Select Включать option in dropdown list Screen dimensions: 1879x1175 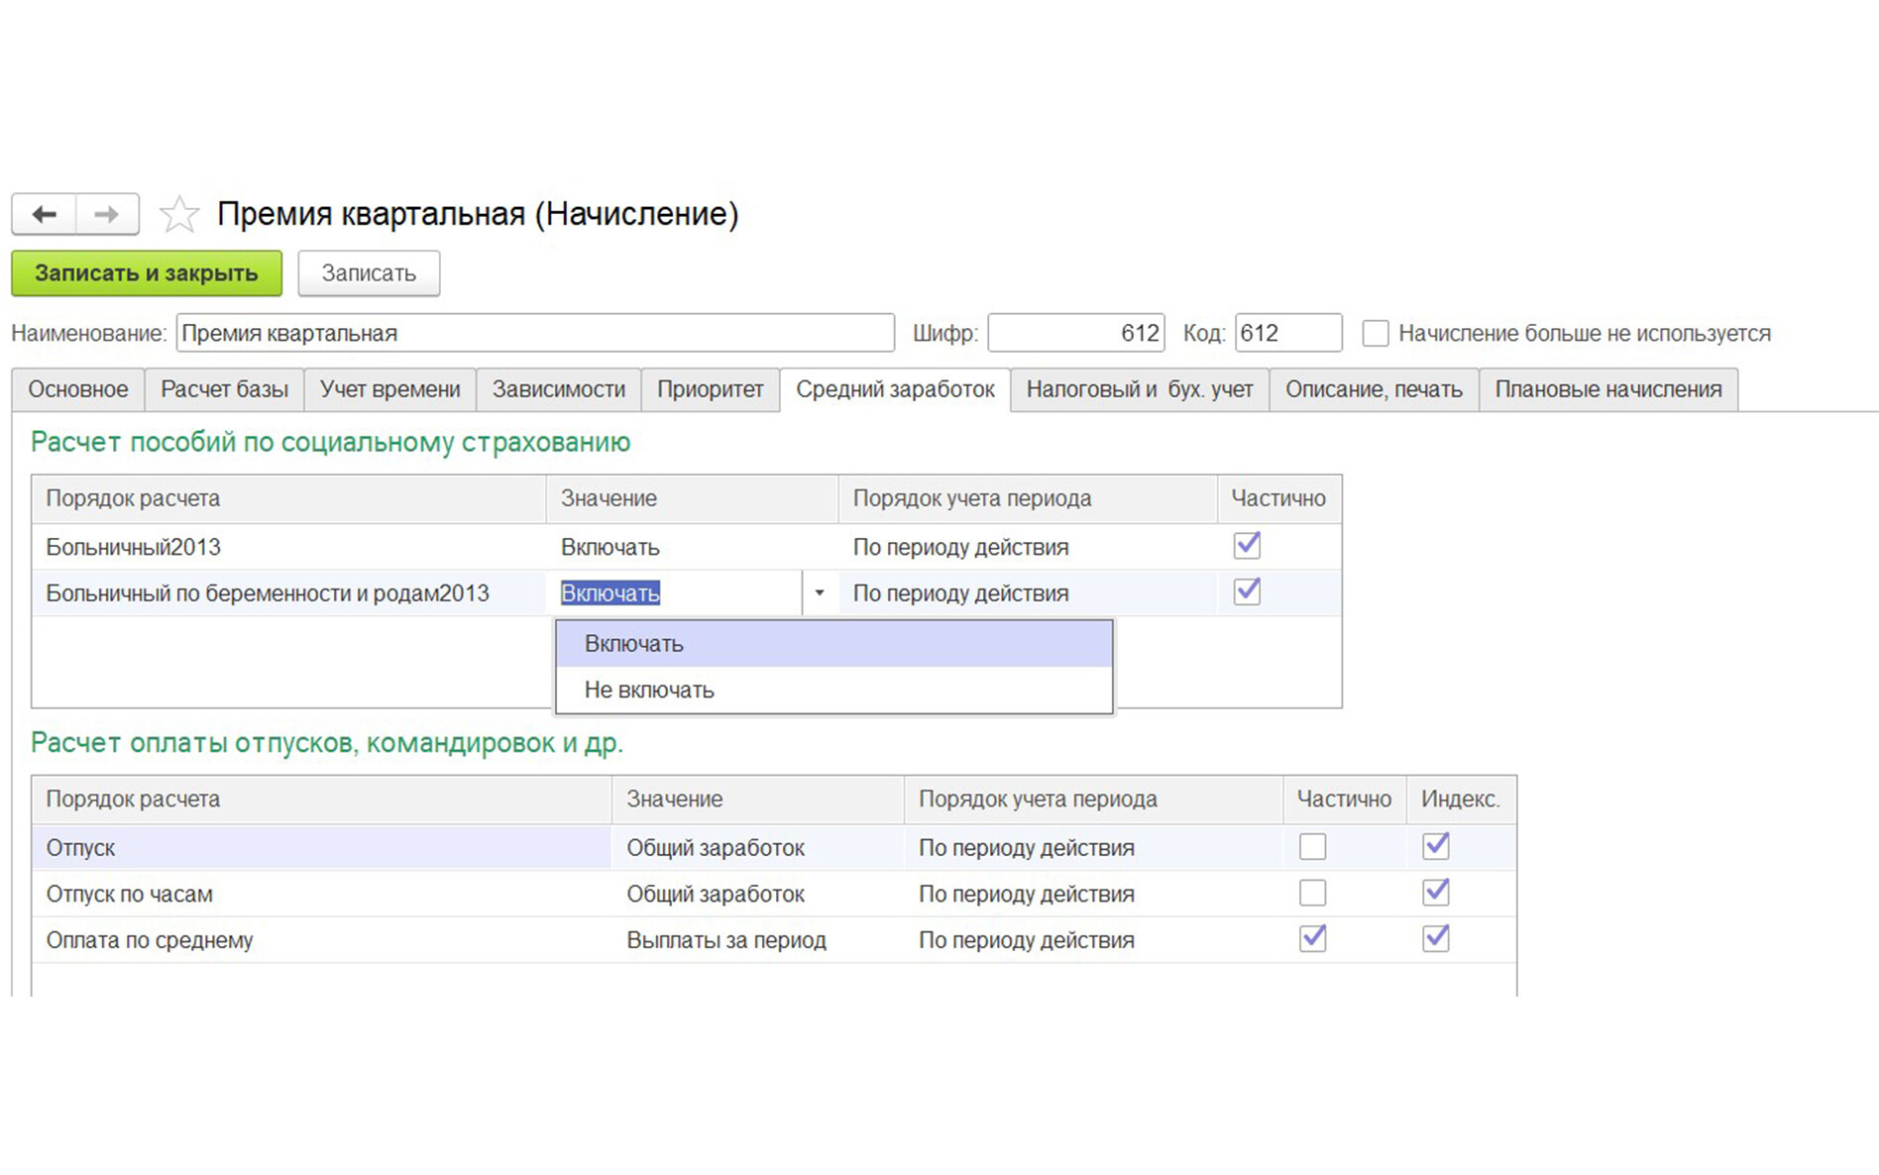(x=634, y=644)
